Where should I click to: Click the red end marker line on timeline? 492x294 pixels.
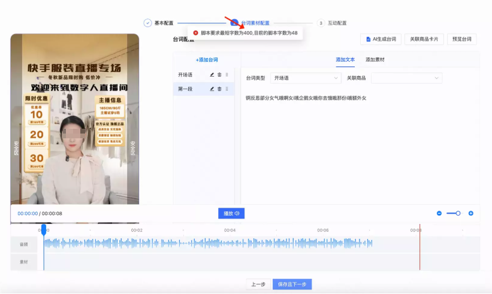coord(419,247)
